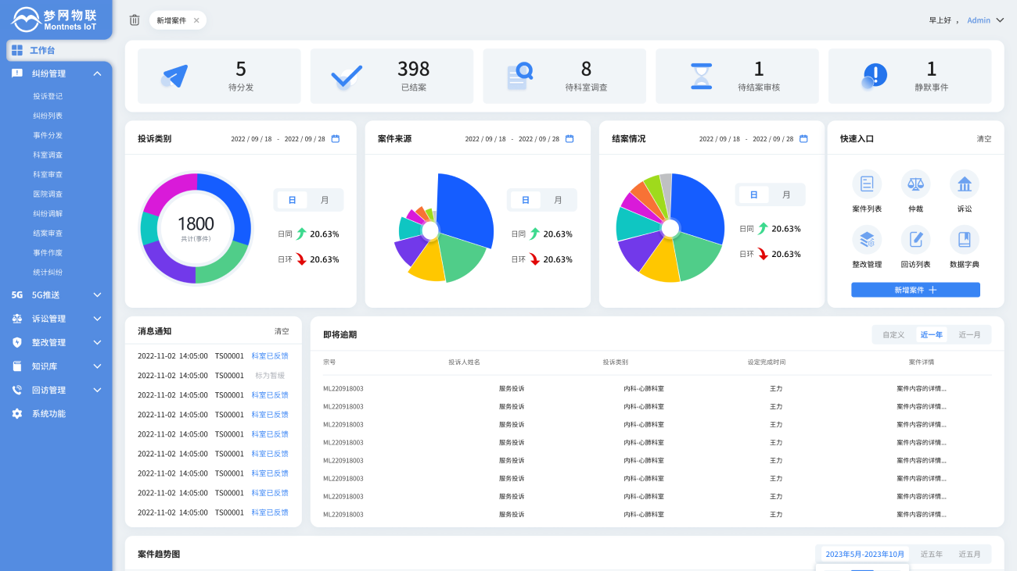
Task: Select the 近一月 tab in 即将逾期
Action: [969, 334]
